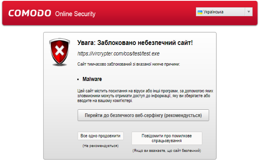
Task: Report a false positive via the Повідомити button
Action: [x=167, y=138]
